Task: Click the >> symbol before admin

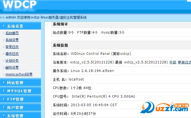Action: point(2,17)
